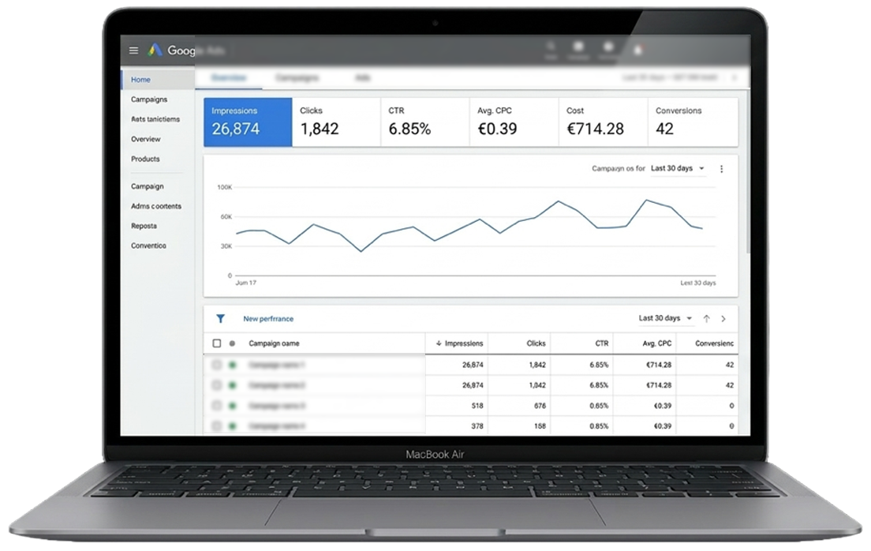Click the New performance link
The width and height of the screenshot is (871, 551).
tap(268, 319)
